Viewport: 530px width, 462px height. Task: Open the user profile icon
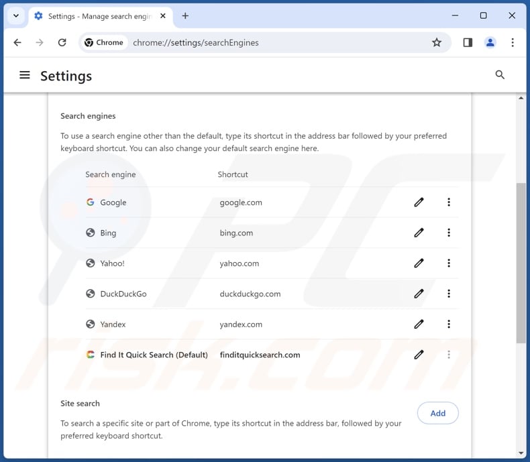pos(490,42)
